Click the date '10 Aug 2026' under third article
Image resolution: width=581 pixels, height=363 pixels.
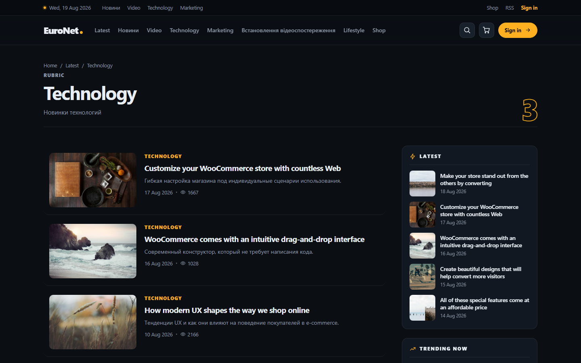(159, 335)
